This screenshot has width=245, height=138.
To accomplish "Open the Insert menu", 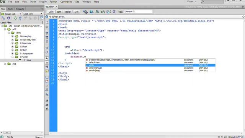I will [x=33, y=2].
